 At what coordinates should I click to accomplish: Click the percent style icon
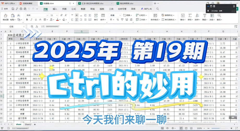[x=118, y=19]
